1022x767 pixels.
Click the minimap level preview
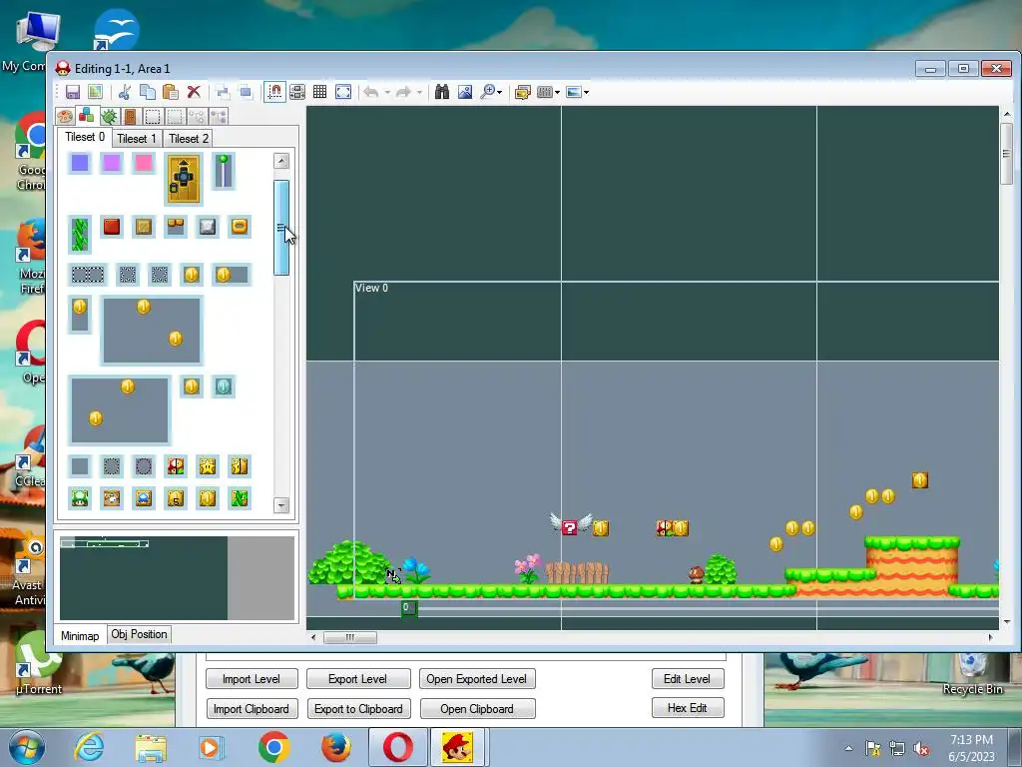(177, 578)
